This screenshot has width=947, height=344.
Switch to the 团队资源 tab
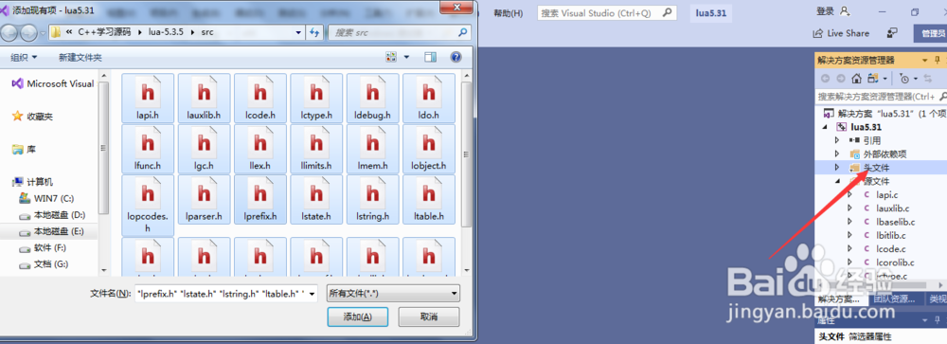(896, 299)
